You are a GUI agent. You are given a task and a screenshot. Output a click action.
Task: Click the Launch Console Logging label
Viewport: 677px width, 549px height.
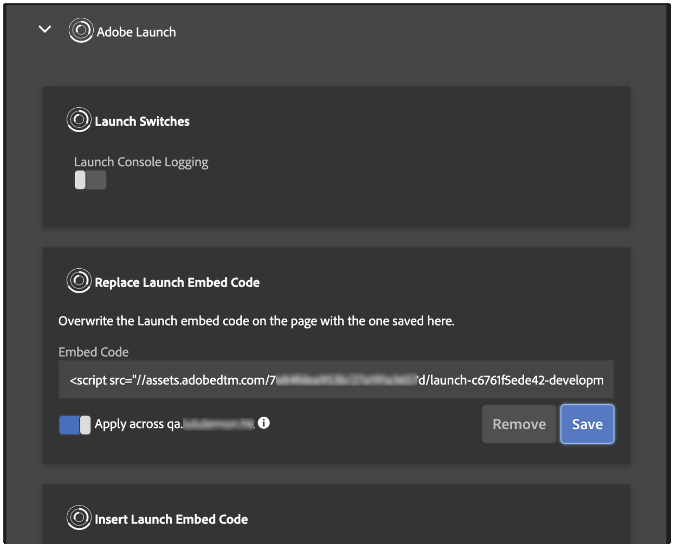tap(141, 162)
